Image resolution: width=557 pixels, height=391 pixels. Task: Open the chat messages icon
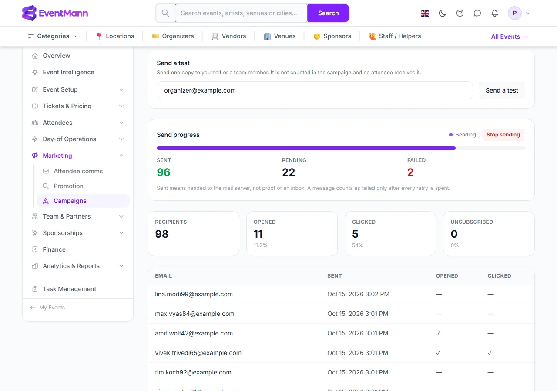[x=477, y=13]
